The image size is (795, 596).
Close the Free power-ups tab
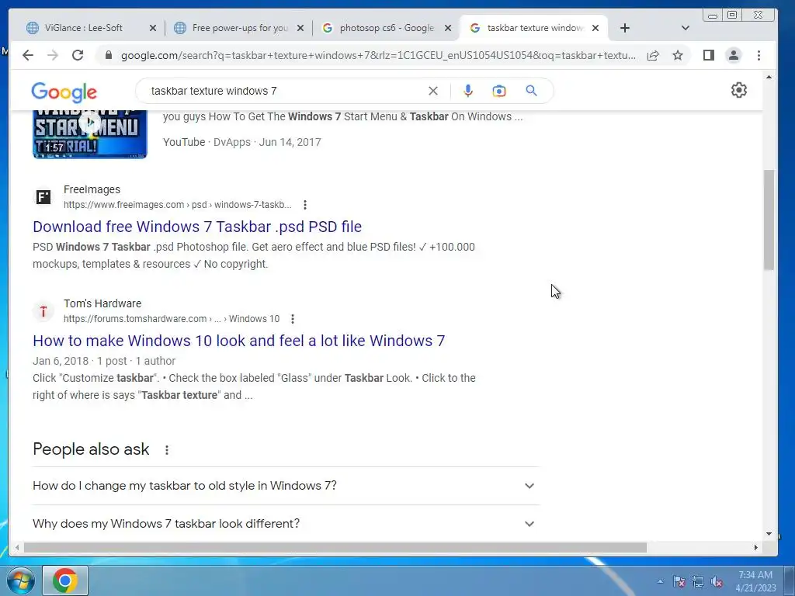click(x=300, y=28)
